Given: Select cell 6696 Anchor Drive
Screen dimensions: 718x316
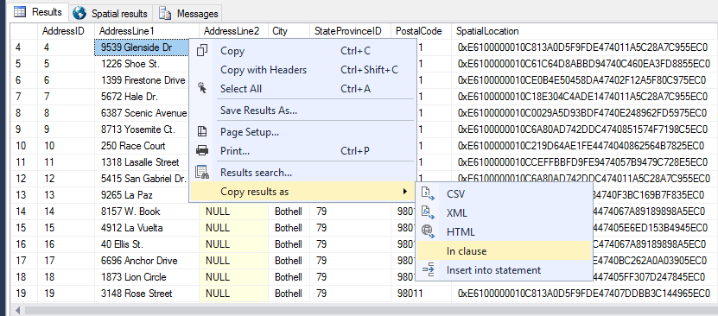Looking at the screenshot, I should (147, 261).
